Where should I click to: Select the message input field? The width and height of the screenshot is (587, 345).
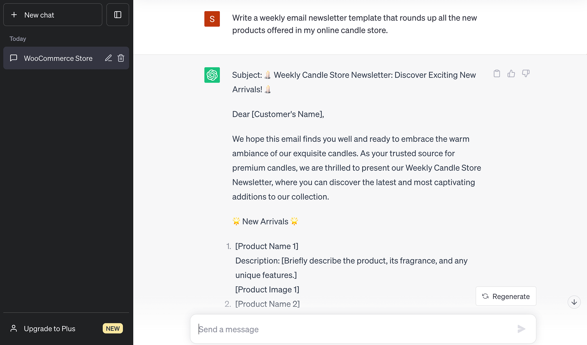click(363, 328)
